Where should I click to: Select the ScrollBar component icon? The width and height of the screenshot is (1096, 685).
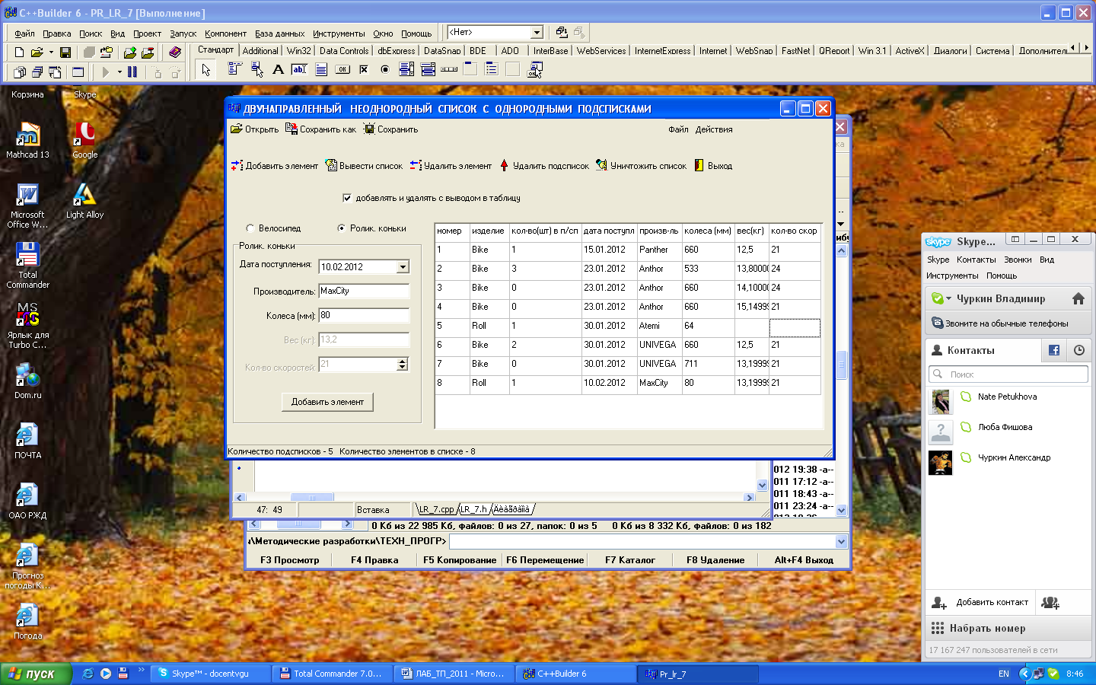point(449,69)
